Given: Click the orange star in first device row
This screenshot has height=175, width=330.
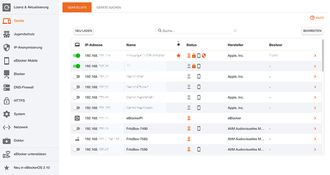Looking at the screenshot, I should point(178,55).
